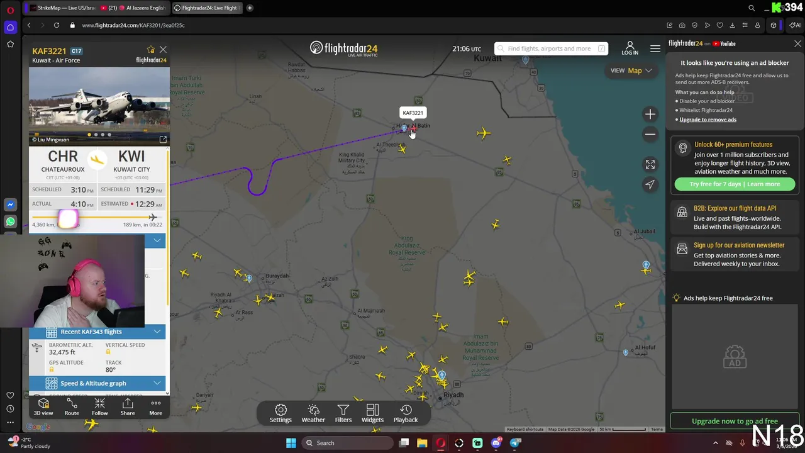Viewport: 805px width, 453px height.
Task: Open Opera bookmarks heart in toolbar
Action: (x=720, y=25)
